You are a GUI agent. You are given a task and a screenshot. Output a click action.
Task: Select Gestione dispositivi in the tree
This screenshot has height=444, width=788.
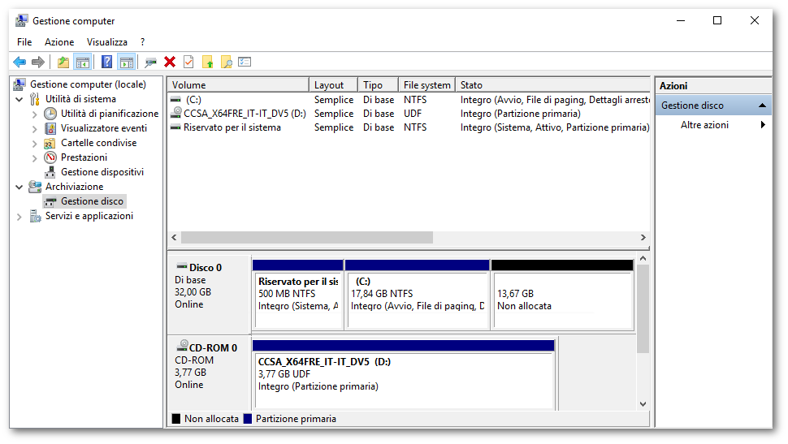pos(102,172)
